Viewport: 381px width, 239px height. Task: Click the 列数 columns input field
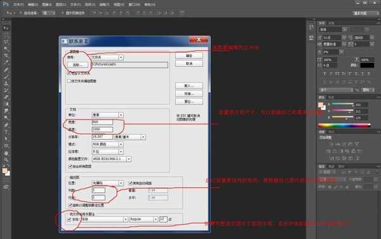(x=98, y=190)
